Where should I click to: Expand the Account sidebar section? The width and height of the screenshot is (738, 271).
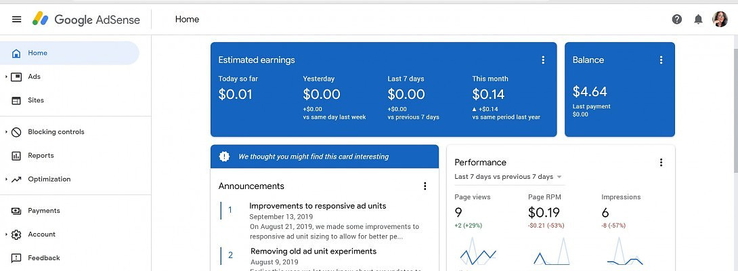(7, 234)
